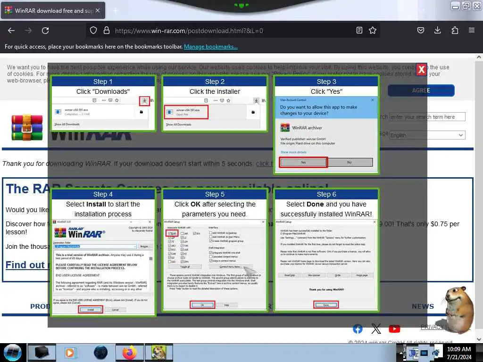Click the Step 5 Click OK card

(x=215, y=250)
